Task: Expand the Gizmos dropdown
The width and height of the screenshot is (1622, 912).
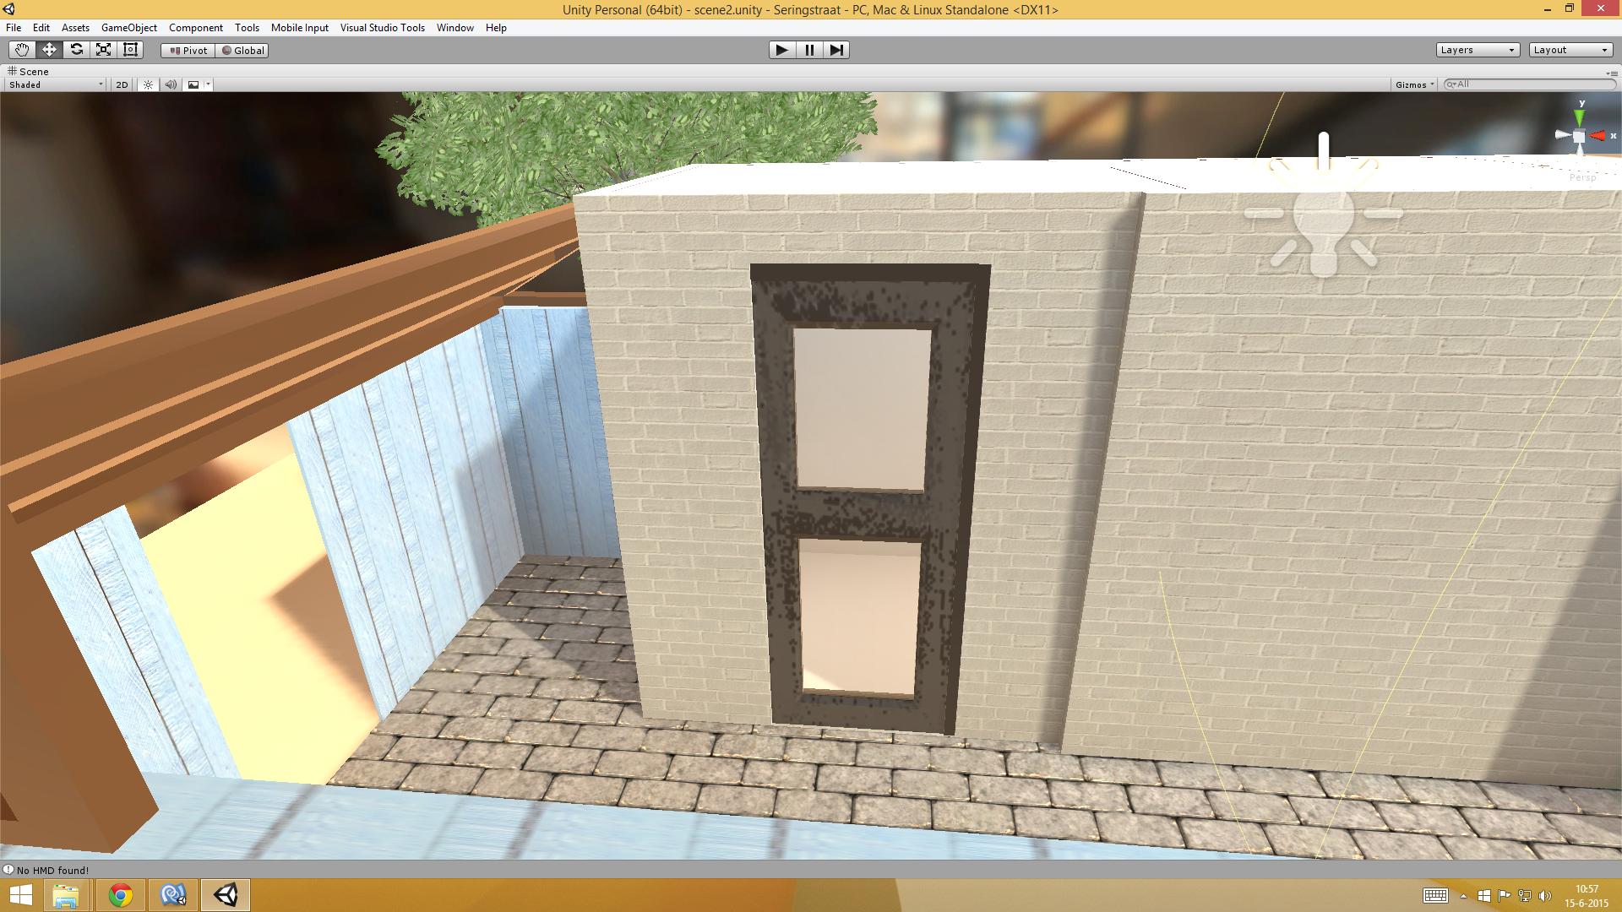Action: pyautogui.click(x=1415, y=84)
